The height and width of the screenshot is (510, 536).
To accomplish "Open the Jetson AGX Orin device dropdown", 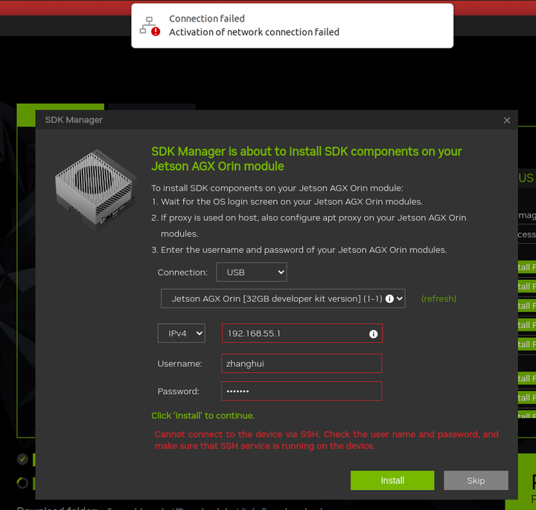I will (x=283, y=299).
